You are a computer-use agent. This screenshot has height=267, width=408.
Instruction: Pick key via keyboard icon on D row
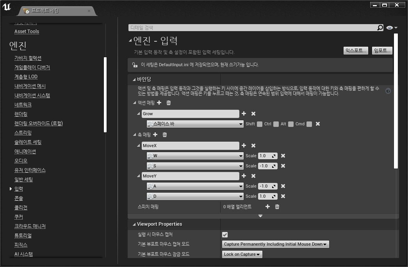[x=150, y=197]
